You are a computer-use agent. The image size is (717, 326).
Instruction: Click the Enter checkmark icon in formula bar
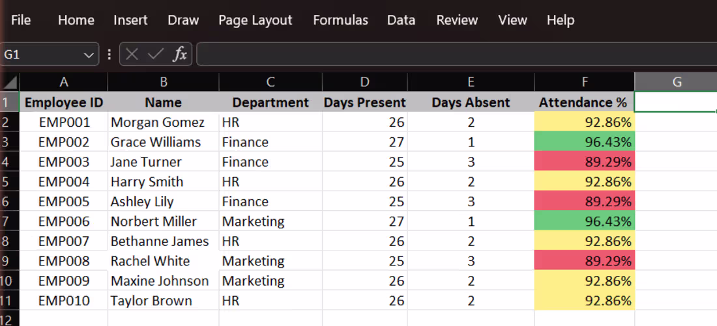click(x=156, y=55)
